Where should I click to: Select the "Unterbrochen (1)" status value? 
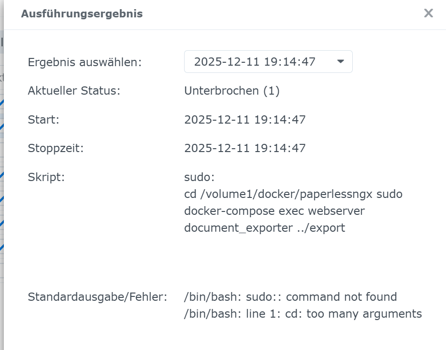tap(232, 91)
